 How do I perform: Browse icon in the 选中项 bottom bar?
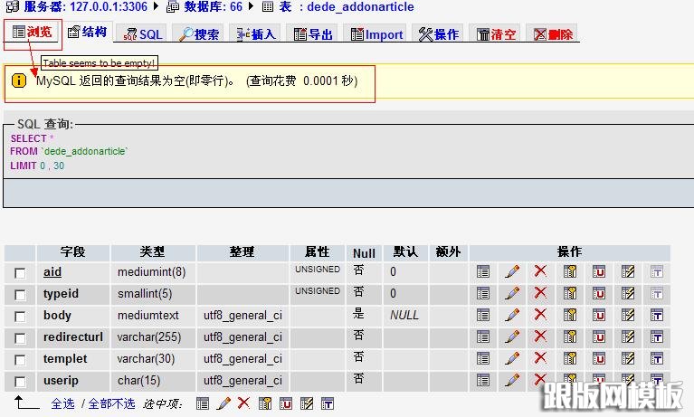[203, 403]
